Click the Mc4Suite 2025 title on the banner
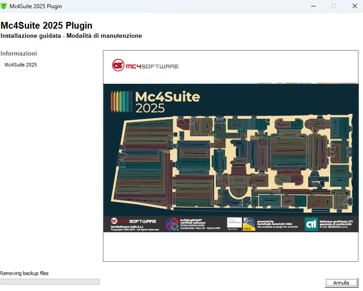This screenshot has height=291, width=363. pos(167,102)
